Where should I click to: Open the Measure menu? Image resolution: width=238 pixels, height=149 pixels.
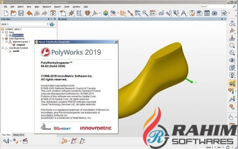[46, 7]
